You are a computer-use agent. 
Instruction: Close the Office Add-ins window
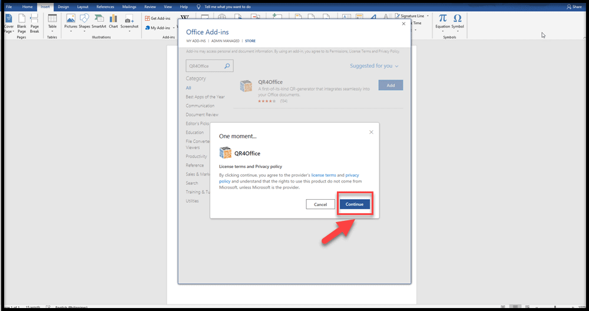[x=403, y=24]
